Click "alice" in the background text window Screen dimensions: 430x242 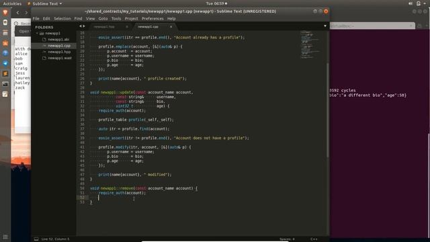pyautogui.click(x=21, y=54)
